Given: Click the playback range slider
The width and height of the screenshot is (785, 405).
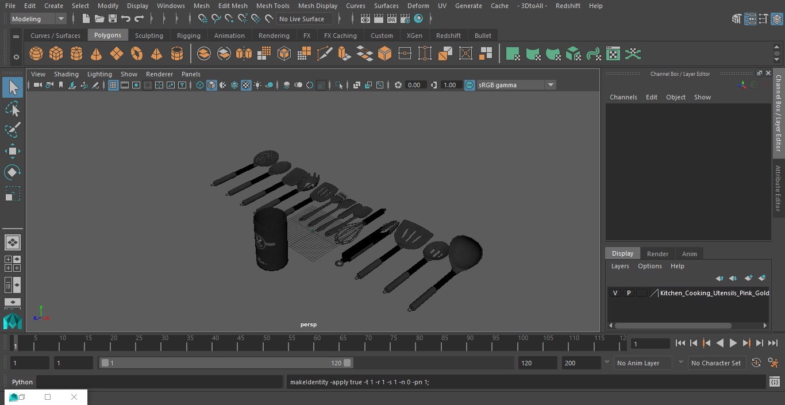Looking at the screenshot, I should tap(226, 363).
